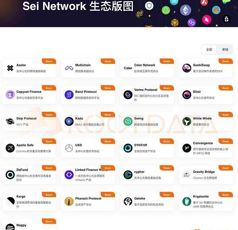Switch to the 单链 filter tab
238x230 pixels.
pyautogui.click(x=225, y=50)
